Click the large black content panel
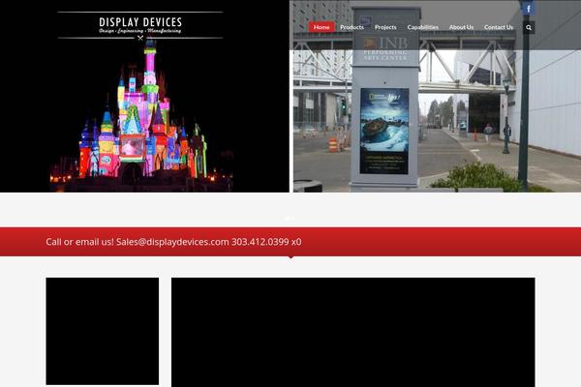This screenshot has width=581, height=387. point(353,332)
